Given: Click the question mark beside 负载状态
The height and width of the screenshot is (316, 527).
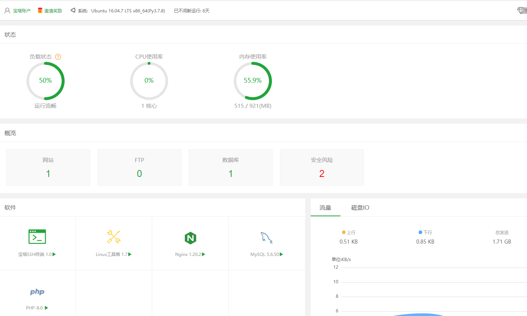Looking at the screenshot, I should (58, 57).
